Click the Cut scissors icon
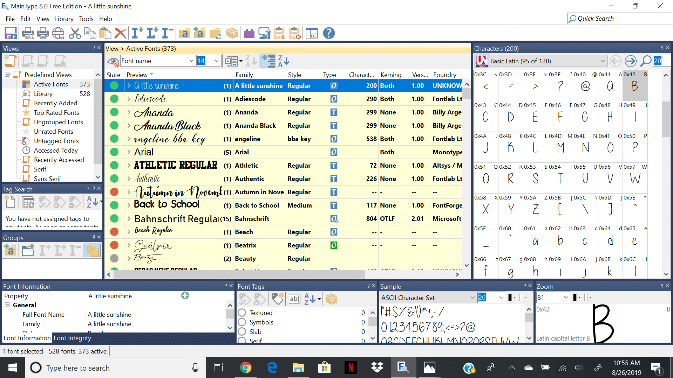The width and height of the screenshot is (673, 378). [75, 33]
